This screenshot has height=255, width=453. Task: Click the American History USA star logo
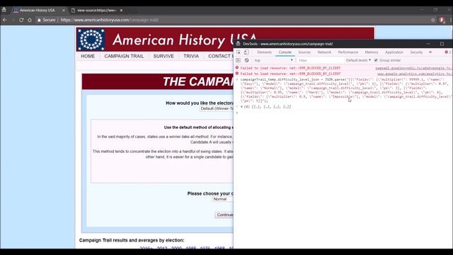[91, 40]
